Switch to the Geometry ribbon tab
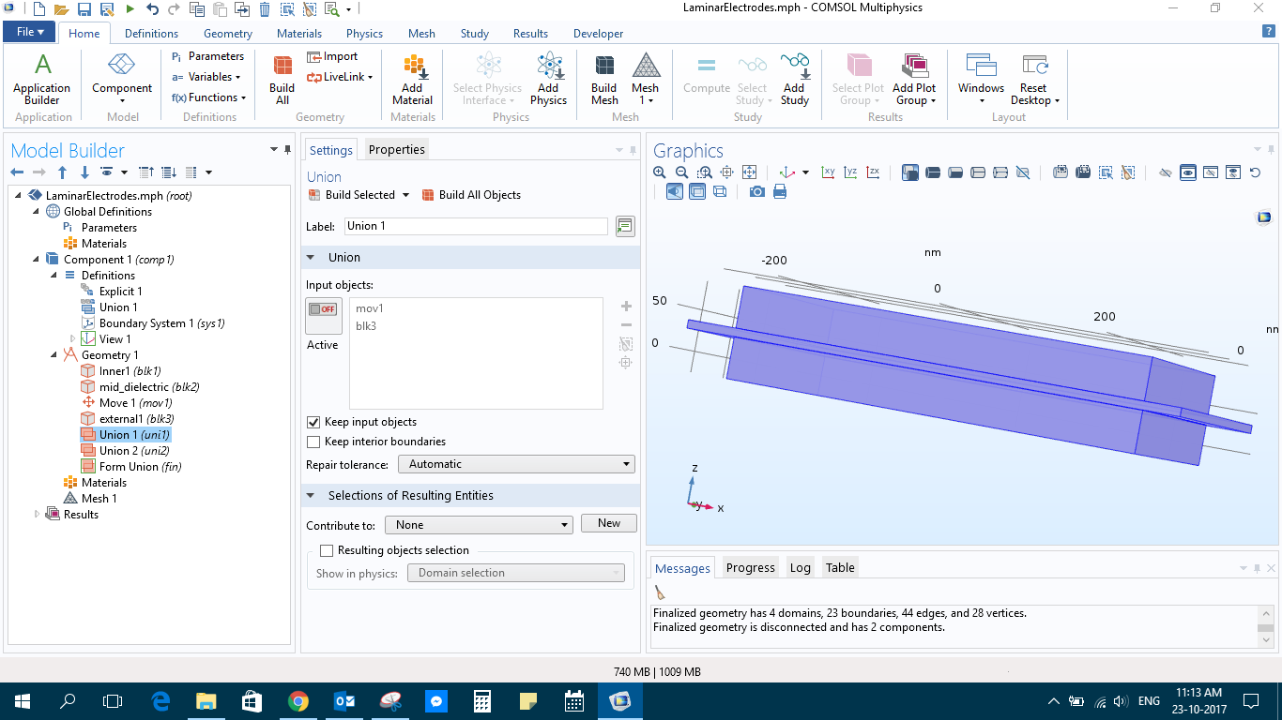Screen dimensions: 1282x720 point(227,34)
